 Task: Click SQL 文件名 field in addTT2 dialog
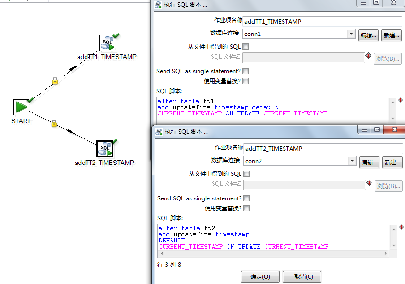(305, 185)
